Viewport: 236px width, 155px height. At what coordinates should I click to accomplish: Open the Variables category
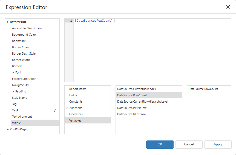(88, 120)
